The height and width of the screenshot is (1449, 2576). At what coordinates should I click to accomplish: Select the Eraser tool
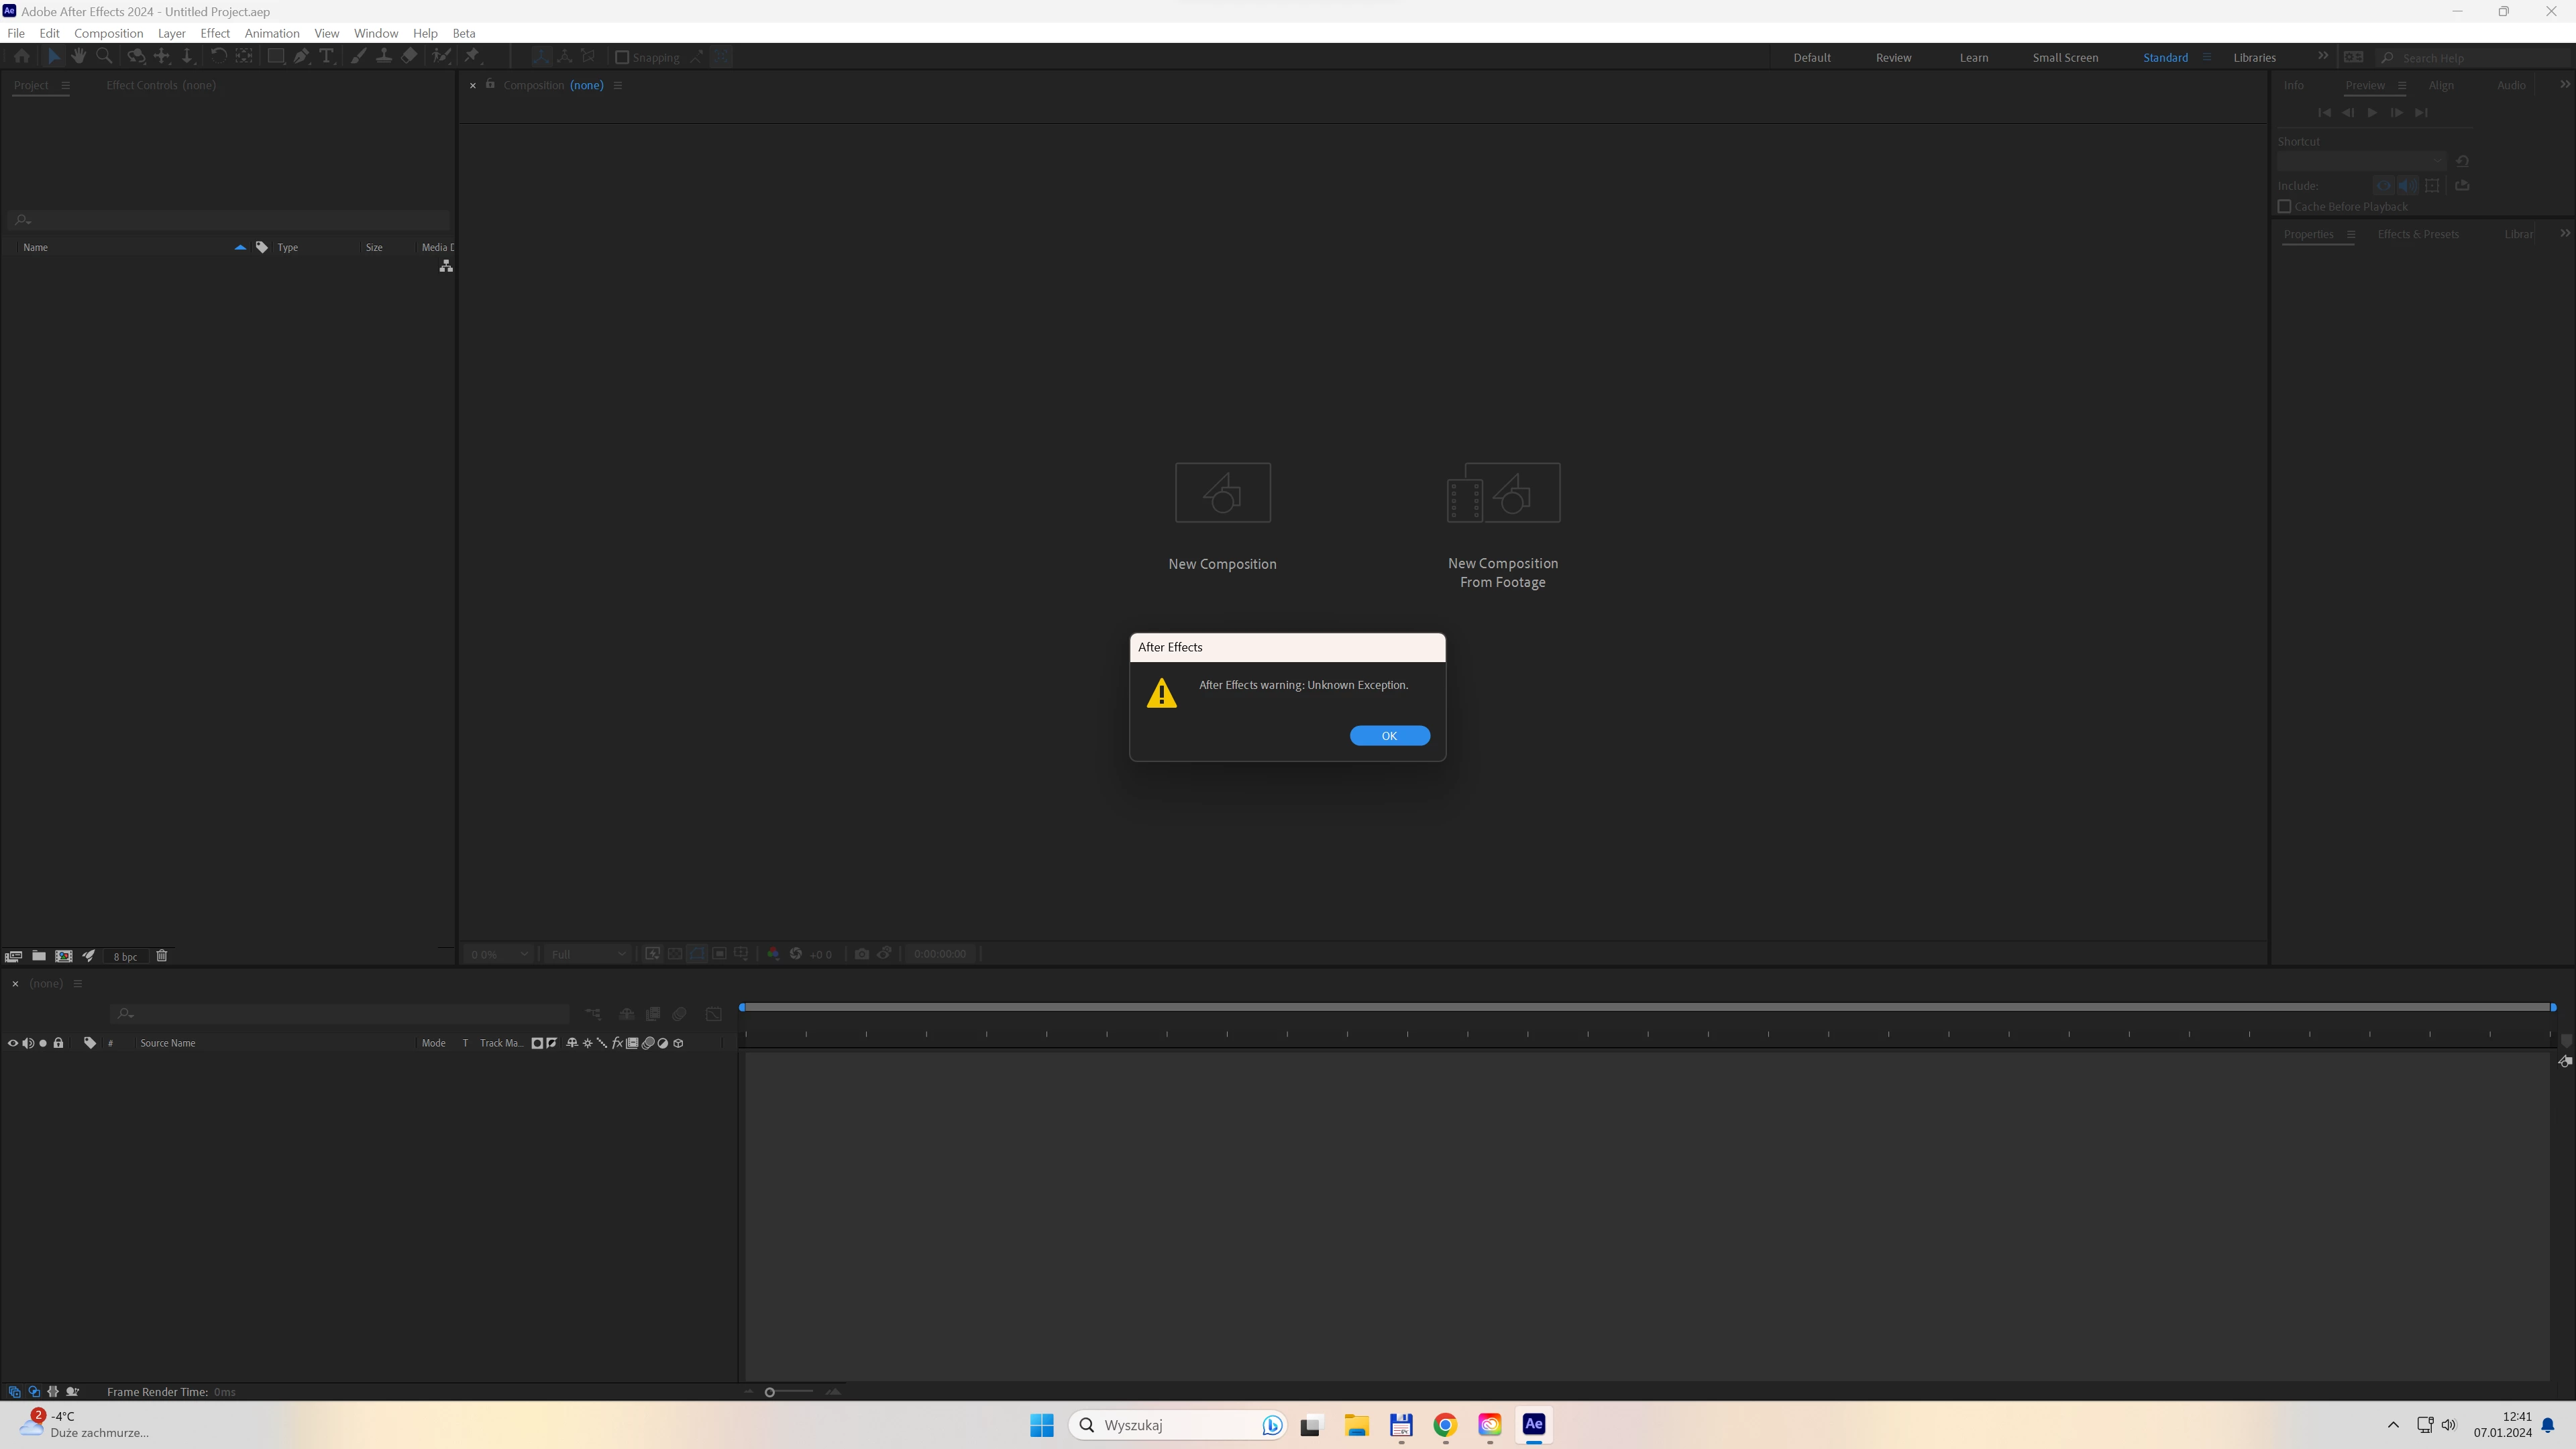coord(409,57)
